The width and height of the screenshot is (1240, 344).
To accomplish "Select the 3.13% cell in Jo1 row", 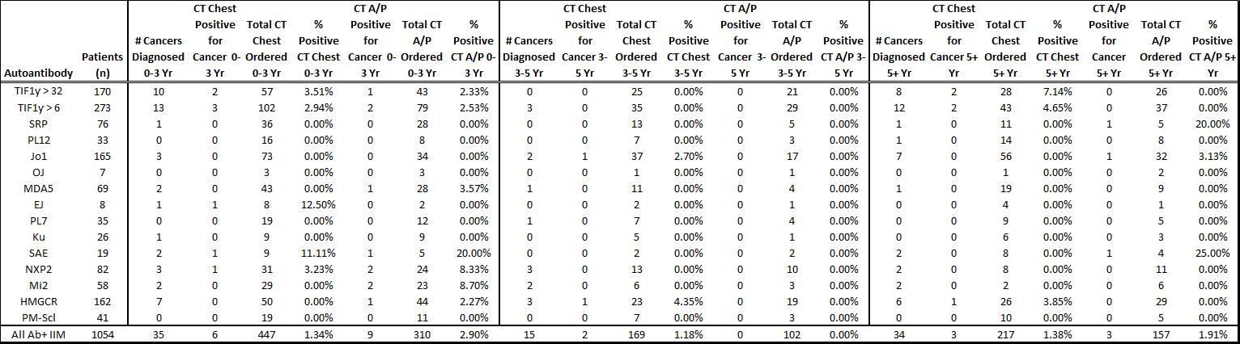I will pyautogui.click(x=1212, y=156).
